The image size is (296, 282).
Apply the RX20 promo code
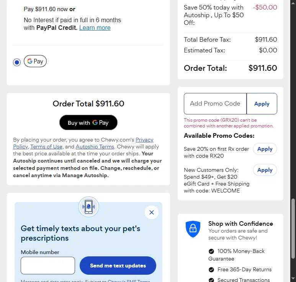pos(265,149)
